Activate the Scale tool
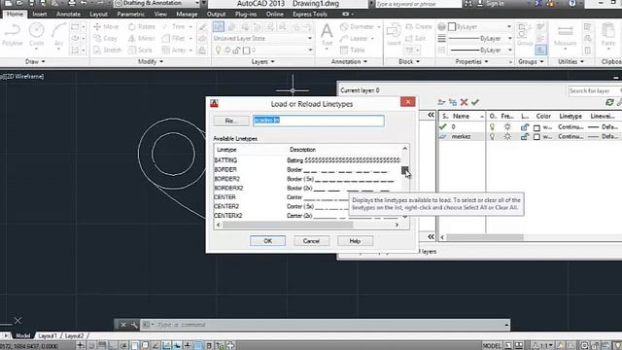The image size is (622, 350). pyautogui.click(x=140, y=50)
